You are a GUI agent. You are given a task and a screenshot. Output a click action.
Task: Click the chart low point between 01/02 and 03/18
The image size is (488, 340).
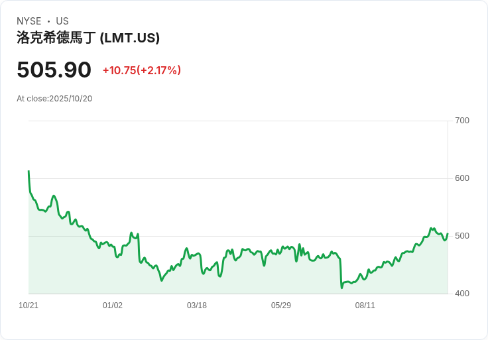162,280
